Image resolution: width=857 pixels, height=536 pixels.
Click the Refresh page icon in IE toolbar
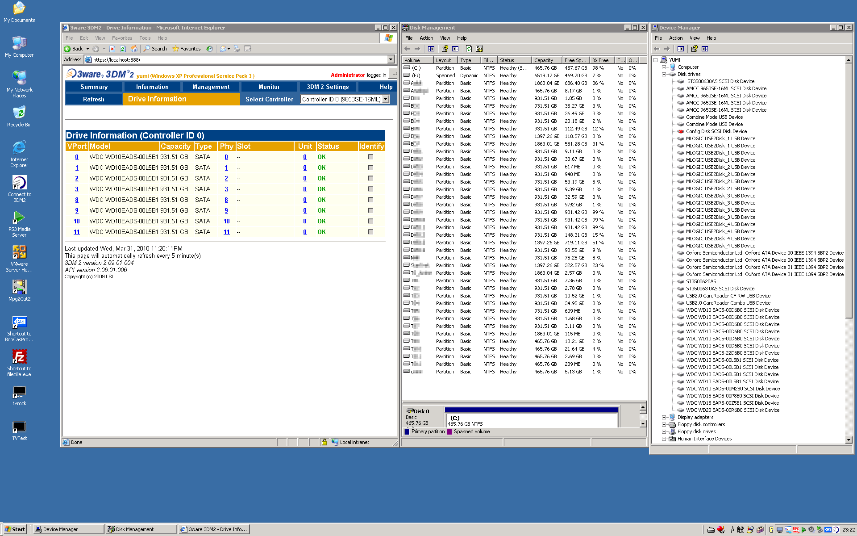tap(123, 49)
